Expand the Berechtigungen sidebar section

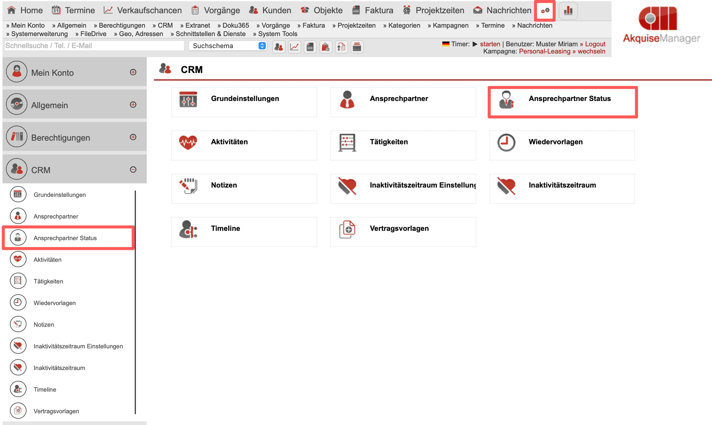coord(133,137)
